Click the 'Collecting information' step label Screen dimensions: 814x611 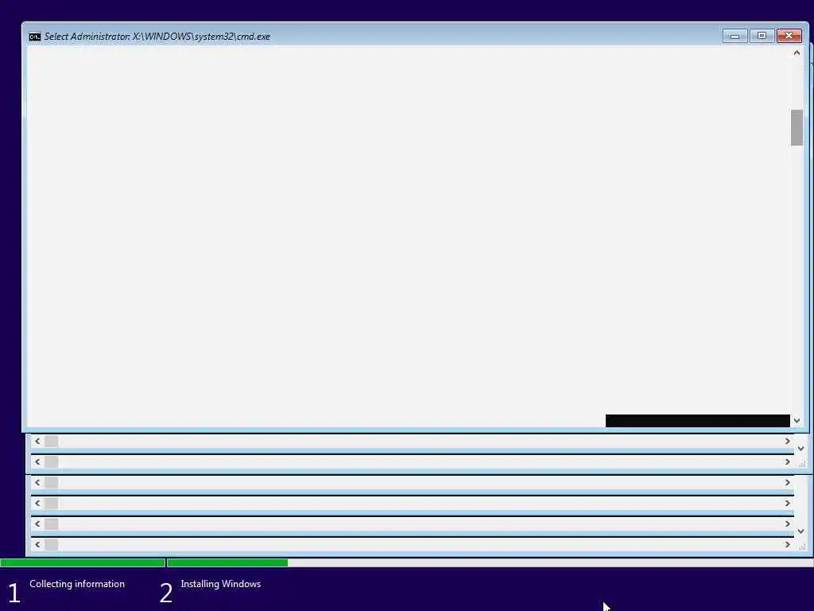[77, 584]
